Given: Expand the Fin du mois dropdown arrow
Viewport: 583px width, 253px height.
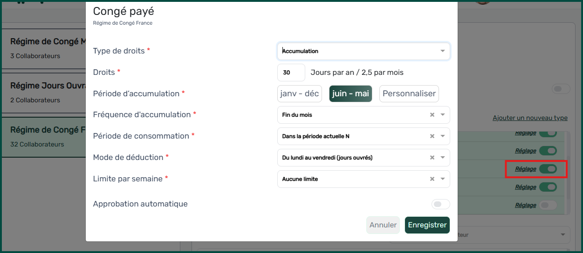Looking at the screenshot, I should click(443, 115).
